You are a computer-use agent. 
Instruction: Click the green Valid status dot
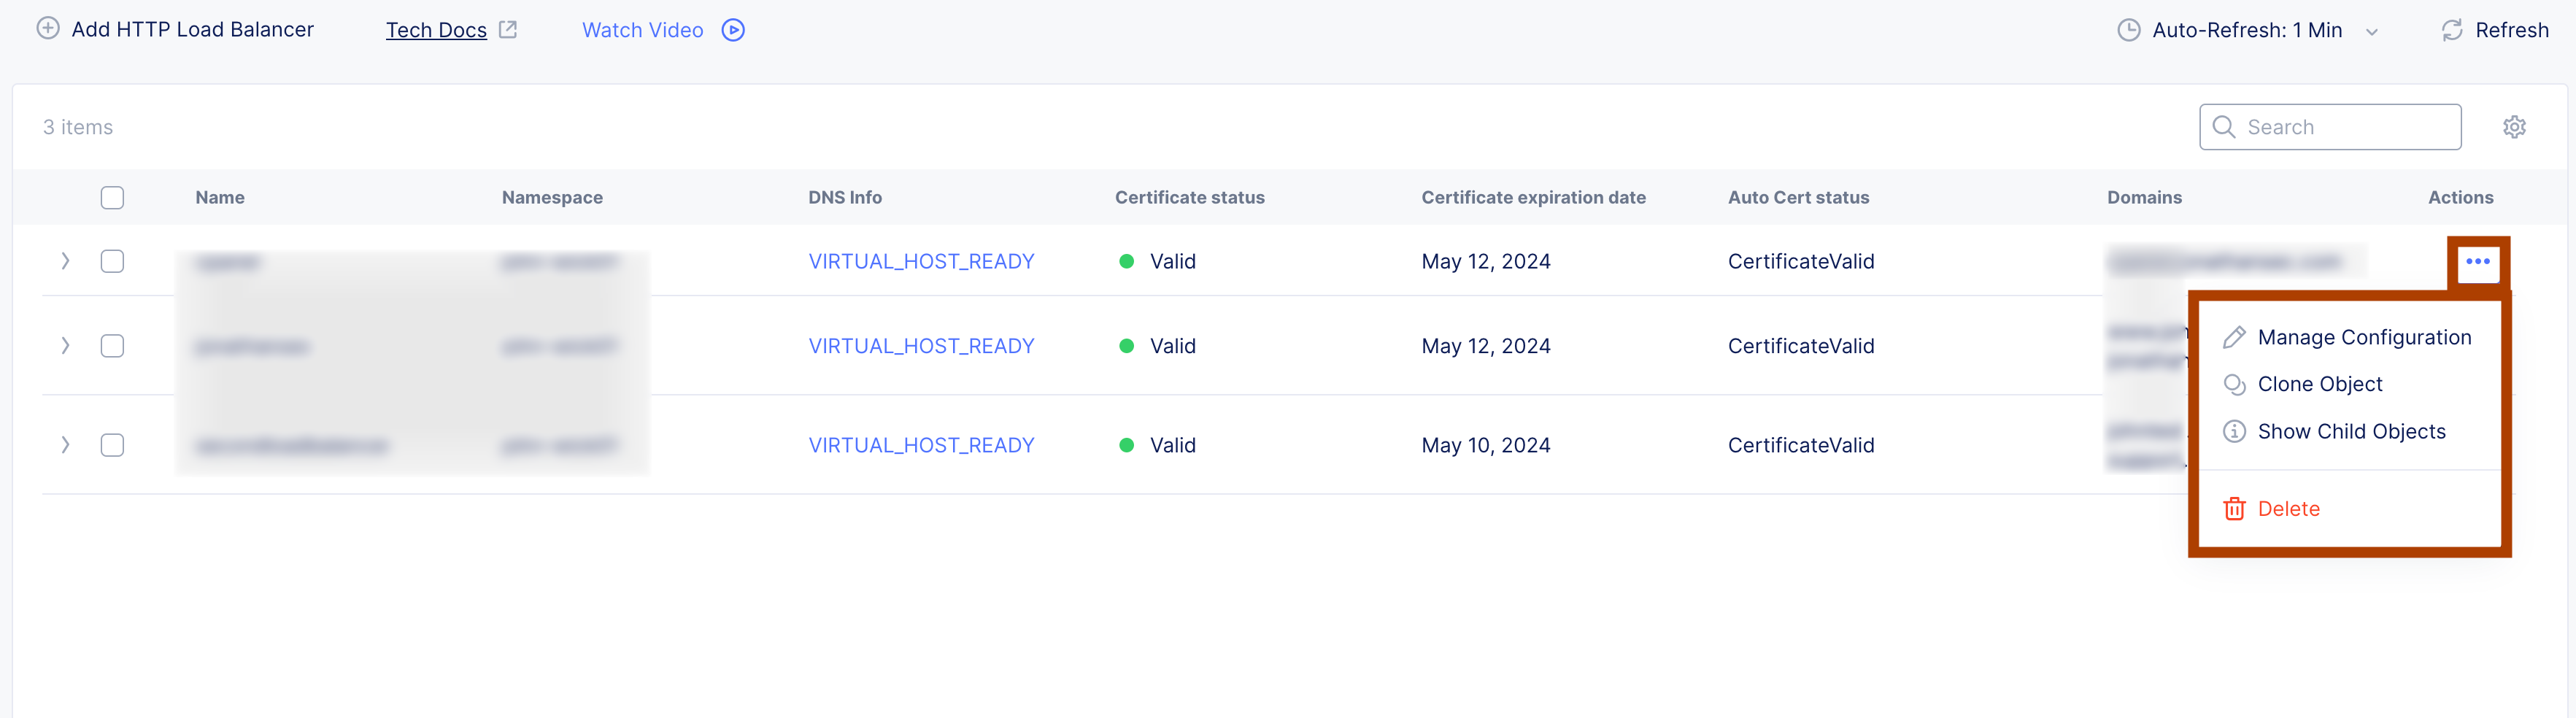(x=1128, y=261)
